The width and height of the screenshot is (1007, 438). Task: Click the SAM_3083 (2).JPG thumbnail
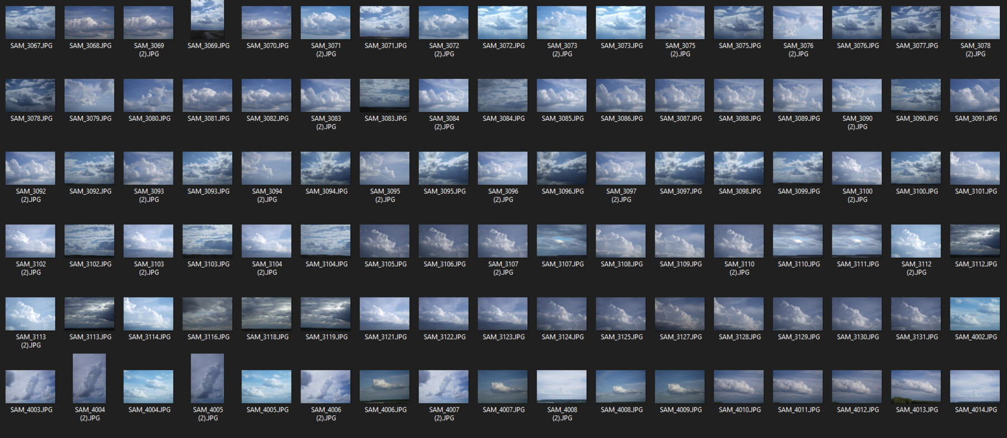[x=326, y=95]
